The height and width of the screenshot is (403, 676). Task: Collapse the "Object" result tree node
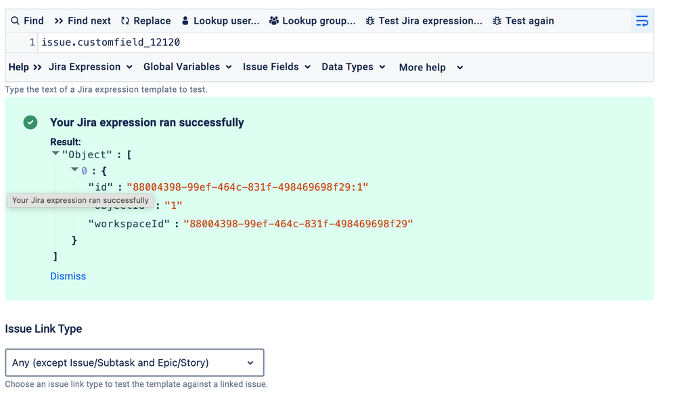(x=55, y=153)
